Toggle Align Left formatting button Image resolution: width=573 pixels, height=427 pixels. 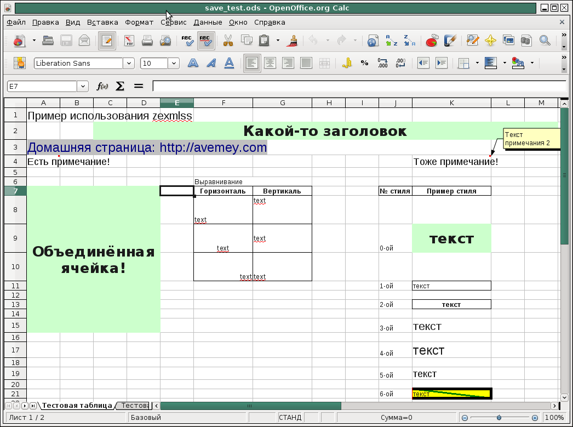[252, 63]
